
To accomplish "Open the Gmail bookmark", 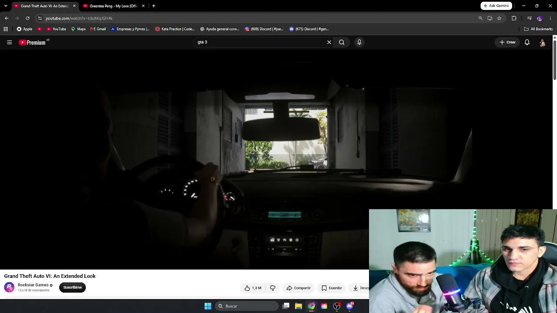I will point(98,29).
